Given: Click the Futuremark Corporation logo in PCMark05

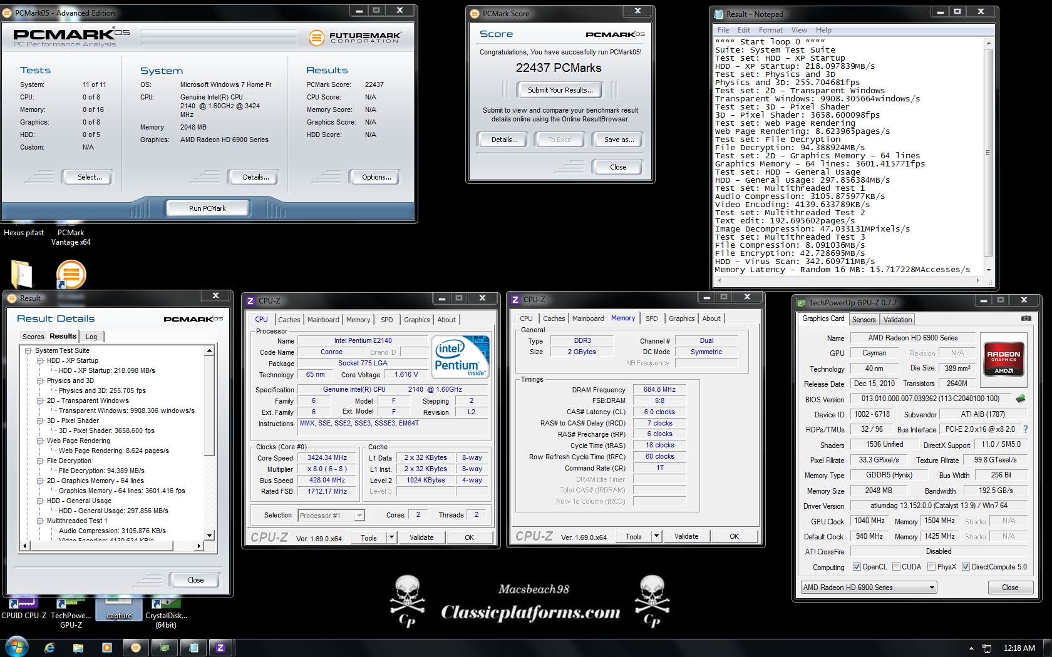Looking at the screenshot, I should [354, 38].
